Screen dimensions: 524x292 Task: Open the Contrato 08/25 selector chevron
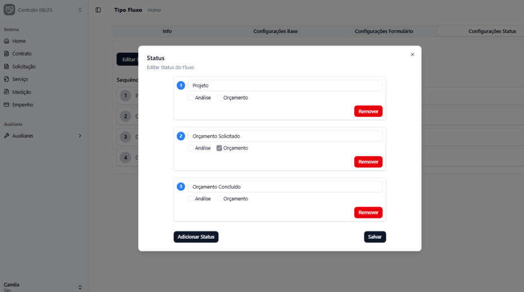[x=80, y=10]
